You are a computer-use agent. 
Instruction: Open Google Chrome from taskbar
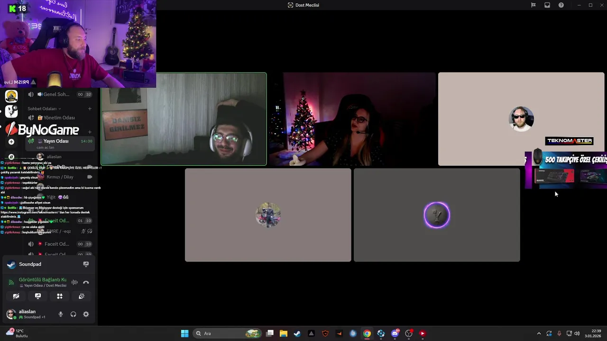click(x=367, y=333)
